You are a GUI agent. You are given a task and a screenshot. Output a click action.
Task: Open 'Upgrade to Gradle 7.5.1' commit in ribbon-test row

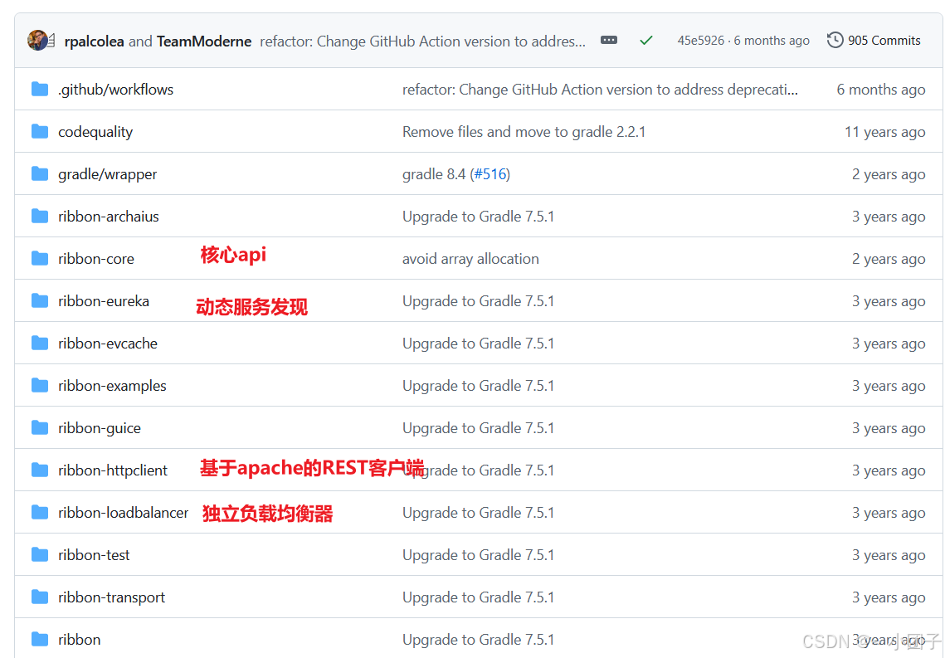point(479,555)
